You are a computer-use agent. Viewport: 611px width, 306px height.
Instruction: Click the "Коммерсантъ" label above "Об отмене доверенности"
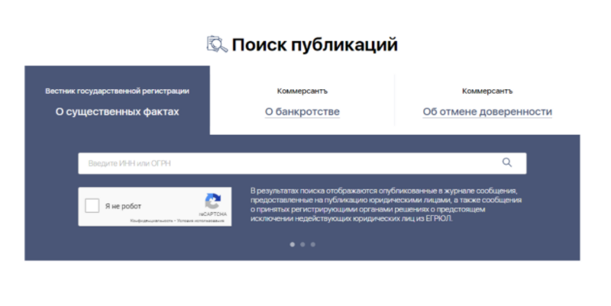[487, 91]
